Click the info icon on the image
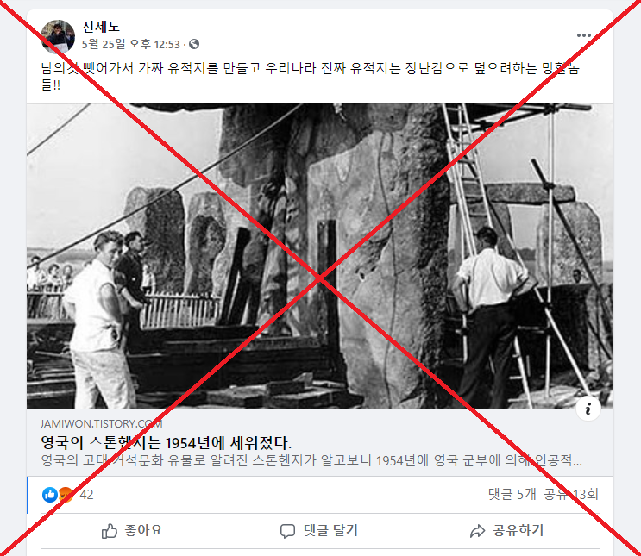Image resolution: width=641 pixels, height=556 pixels. (x=588, y=408)
